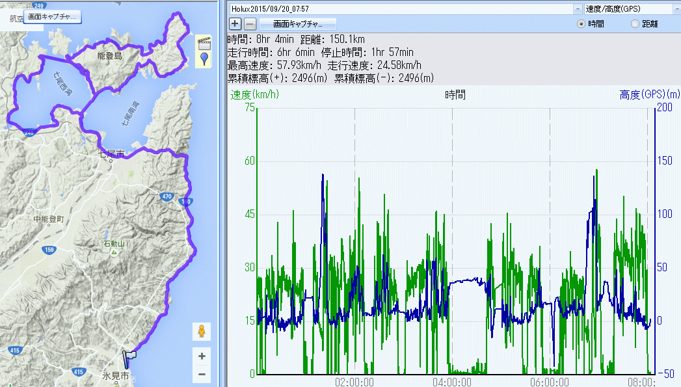This screenshot has height=387, width=681.
Task: Select the 時間 radio button
Action: point(582,24)
